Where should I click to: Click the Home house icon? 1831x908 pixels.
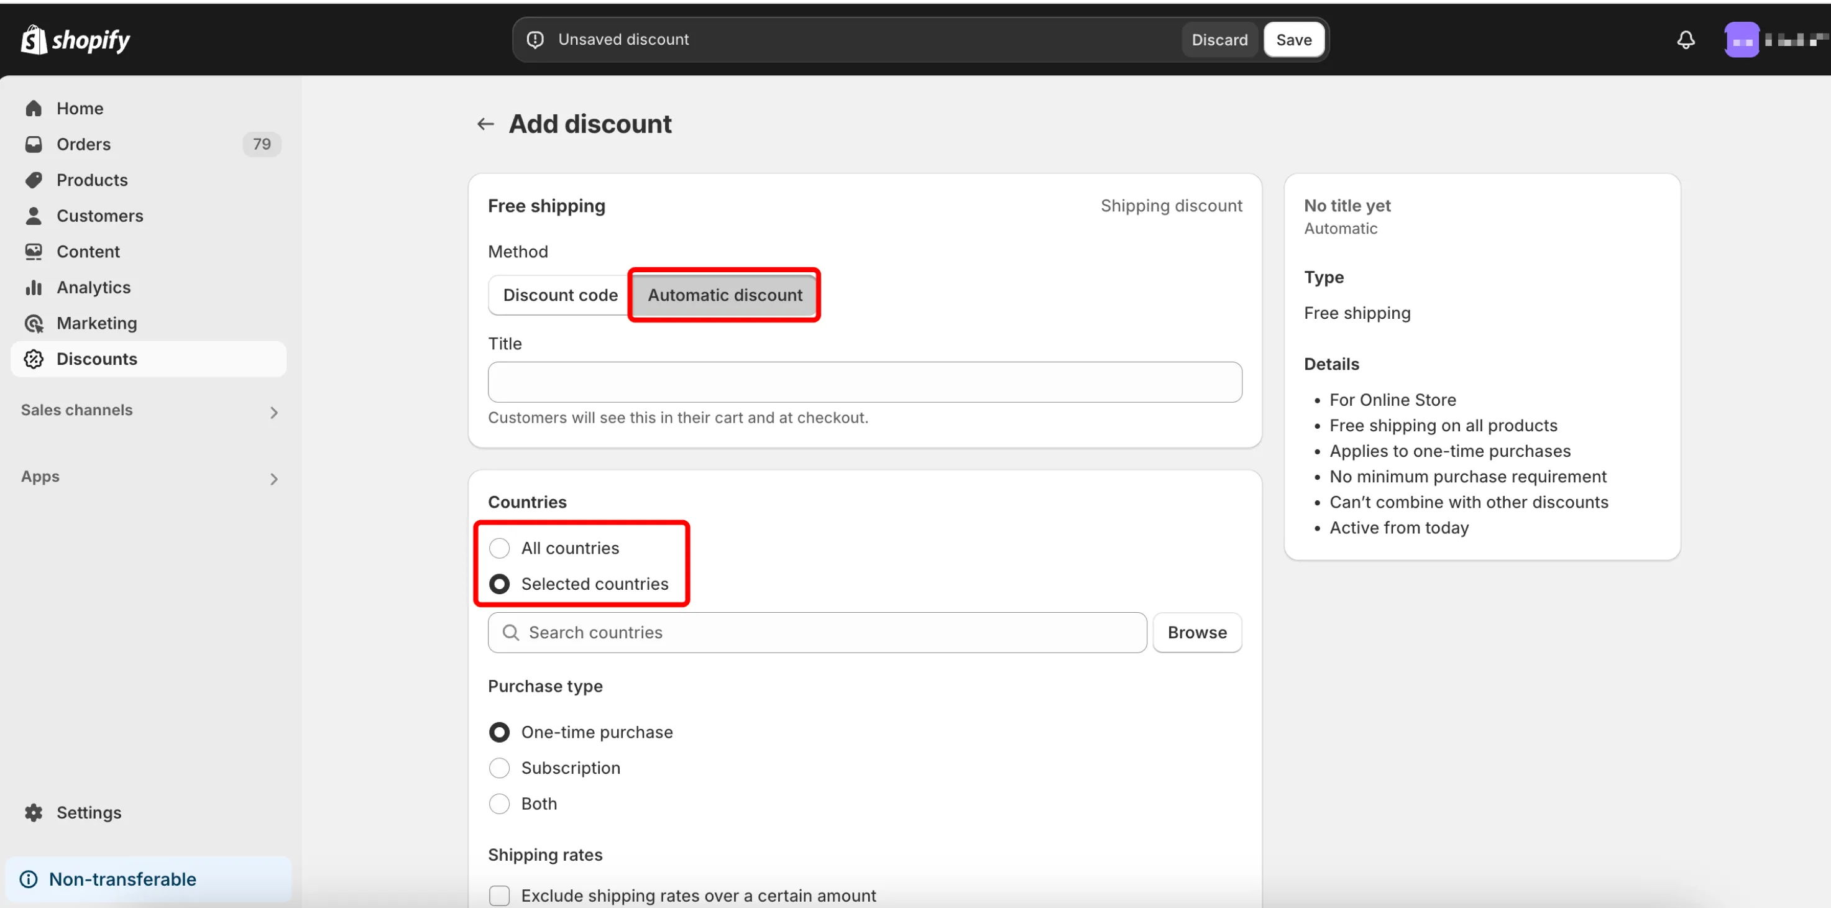pyautogui.click(x=34, y=109)
